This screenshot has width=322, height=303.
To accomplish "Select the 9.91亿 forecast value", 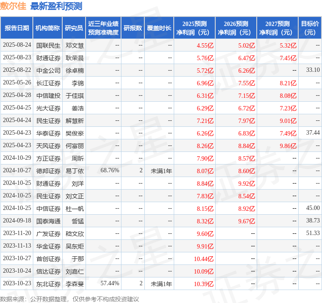I will point(205,246).
